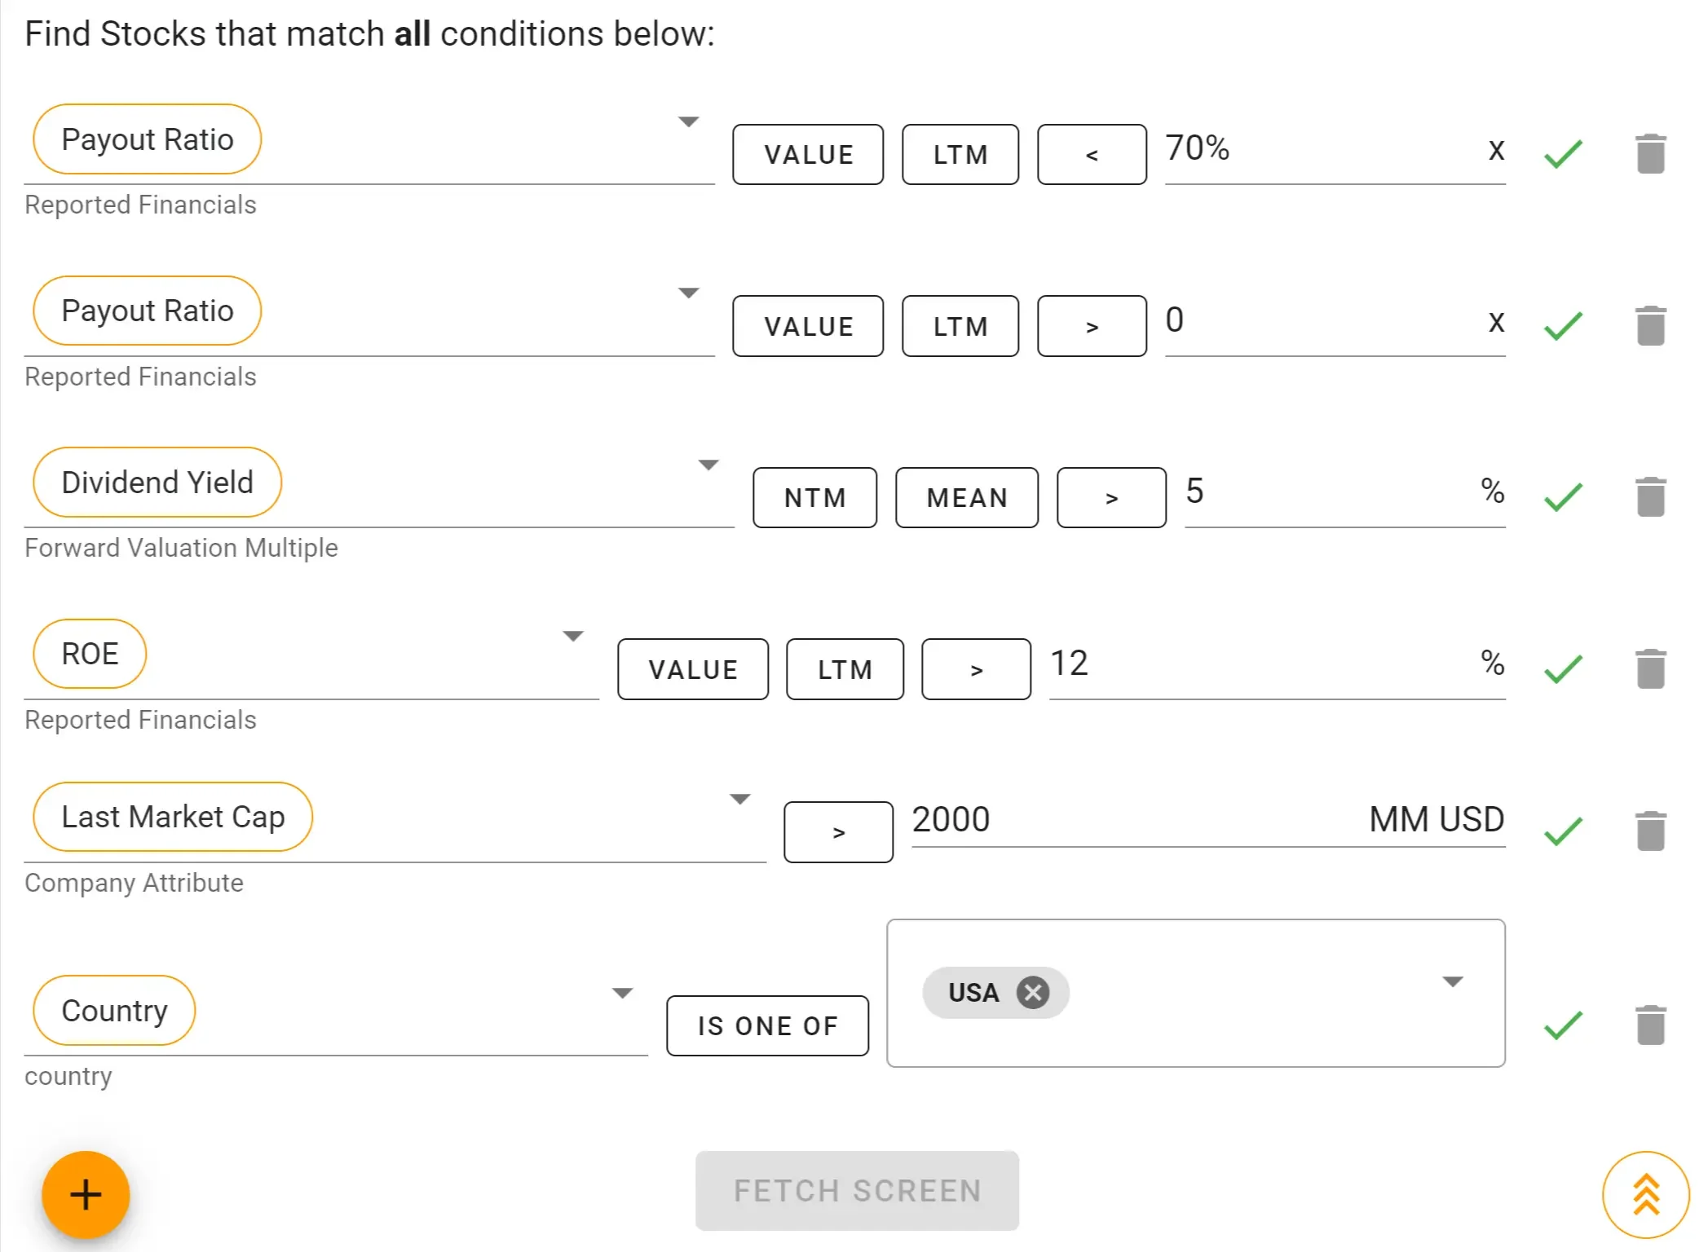Toggle the less-than operator for Payout Ratio

[1092, 154]
